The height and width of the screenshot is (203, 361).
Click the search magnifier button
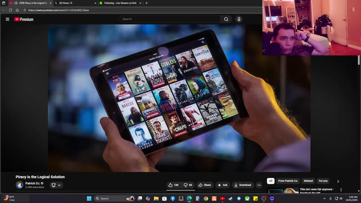[x=226, y=19]
